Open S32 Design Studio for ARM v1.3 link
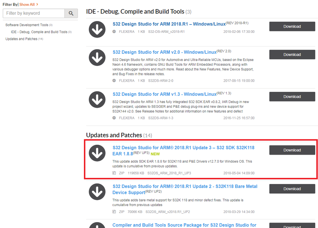The image size is (318, 228). coord(165,94)
